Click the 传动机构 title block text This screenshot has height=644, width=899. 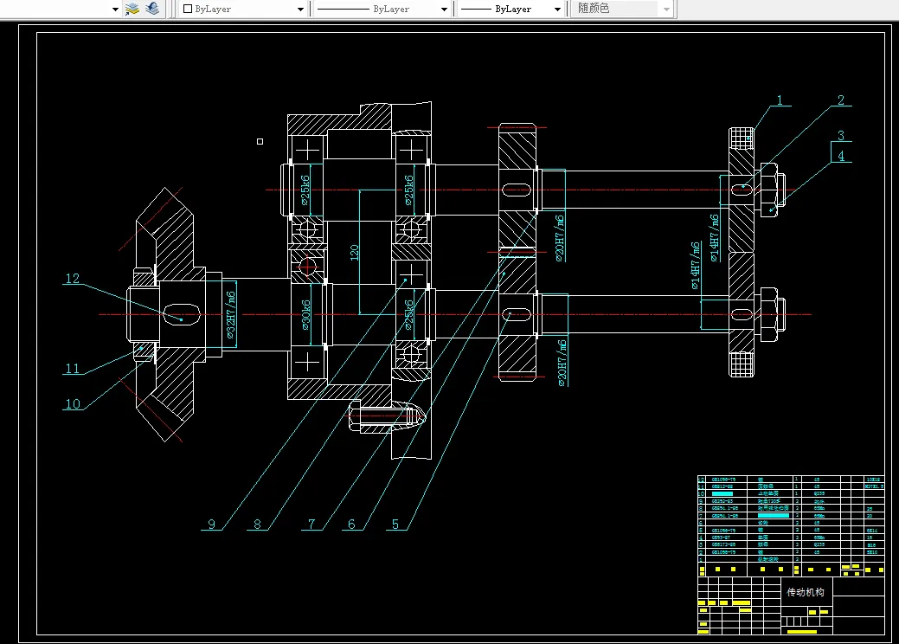(x=806, y=593)
